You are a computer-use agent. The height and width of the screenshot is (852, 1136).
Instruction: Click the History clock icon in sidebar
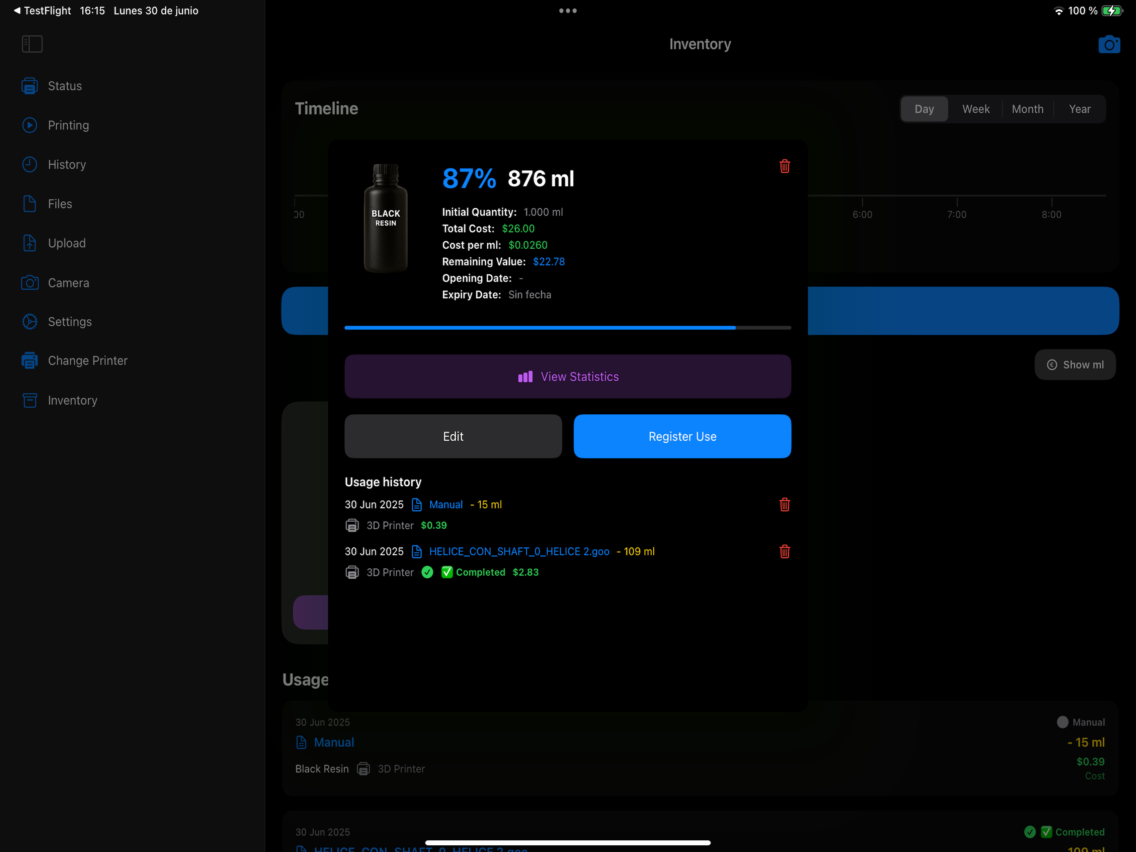pos(30,164)
